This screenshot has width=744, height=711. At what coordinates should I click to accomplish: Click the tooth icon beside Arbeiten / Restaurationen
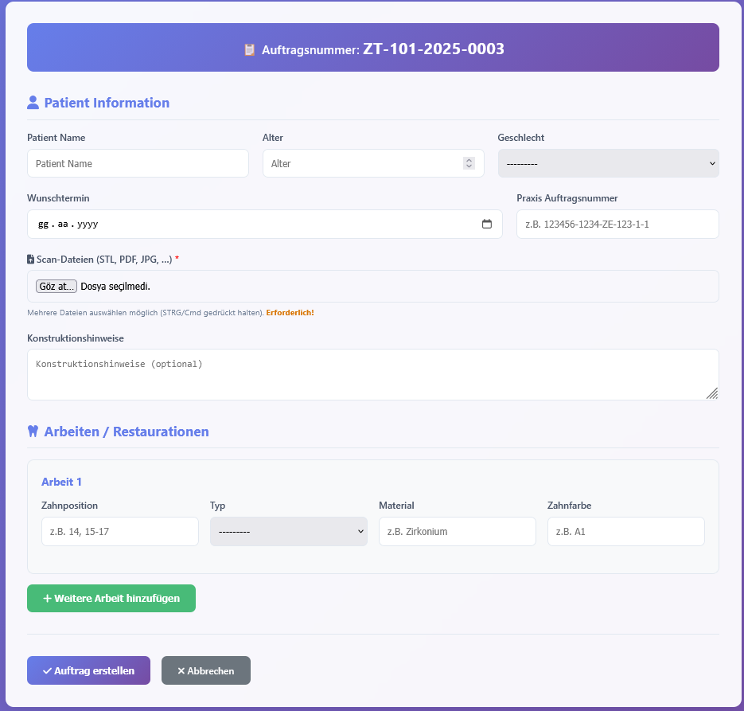click(x=33, y=432)
